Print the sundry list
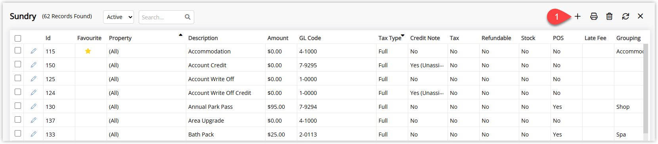This screenshot has width=658, height=144. click(x=594, y=16)
